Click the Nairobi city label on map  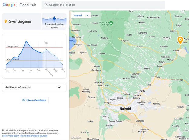[124, 109]
